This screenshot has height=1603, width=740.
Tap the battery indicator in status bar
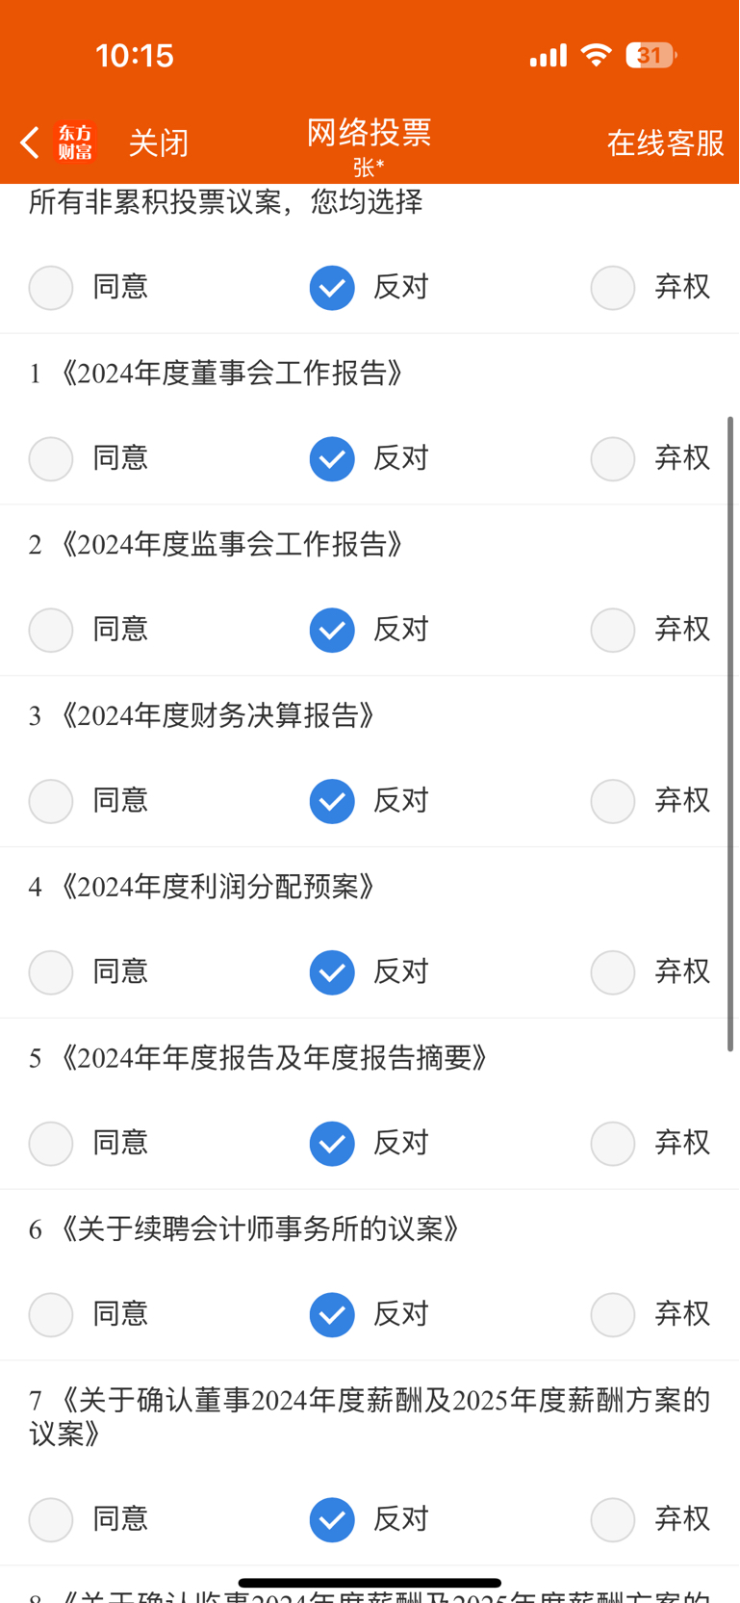(x=651, y=56)
